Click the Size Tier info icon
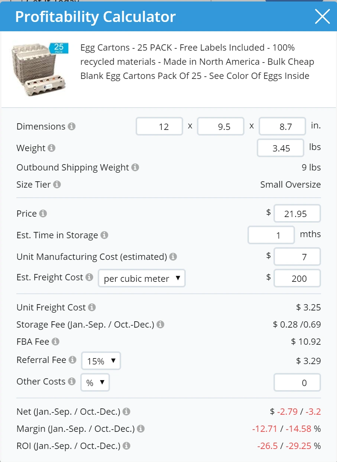 [57, 185]
